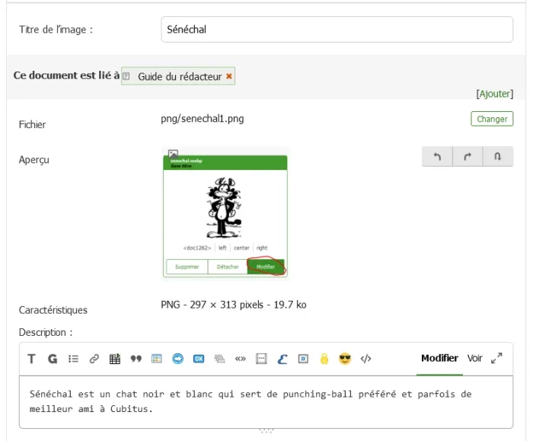The height and width of the screenshot is (441, 533).
Task: Insert French guillemets «» from the toolbar
Action: coord(241,359)
